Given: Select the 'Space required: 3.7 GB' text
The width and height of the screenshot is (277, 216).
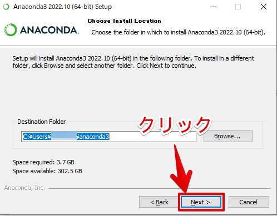Looking at the screenshot, I should (43, 162).
